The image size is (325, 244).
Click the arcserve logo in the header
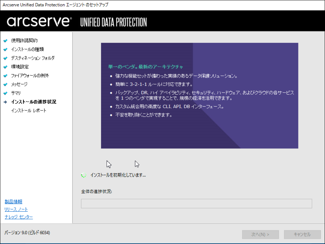(x=39, y=22)
